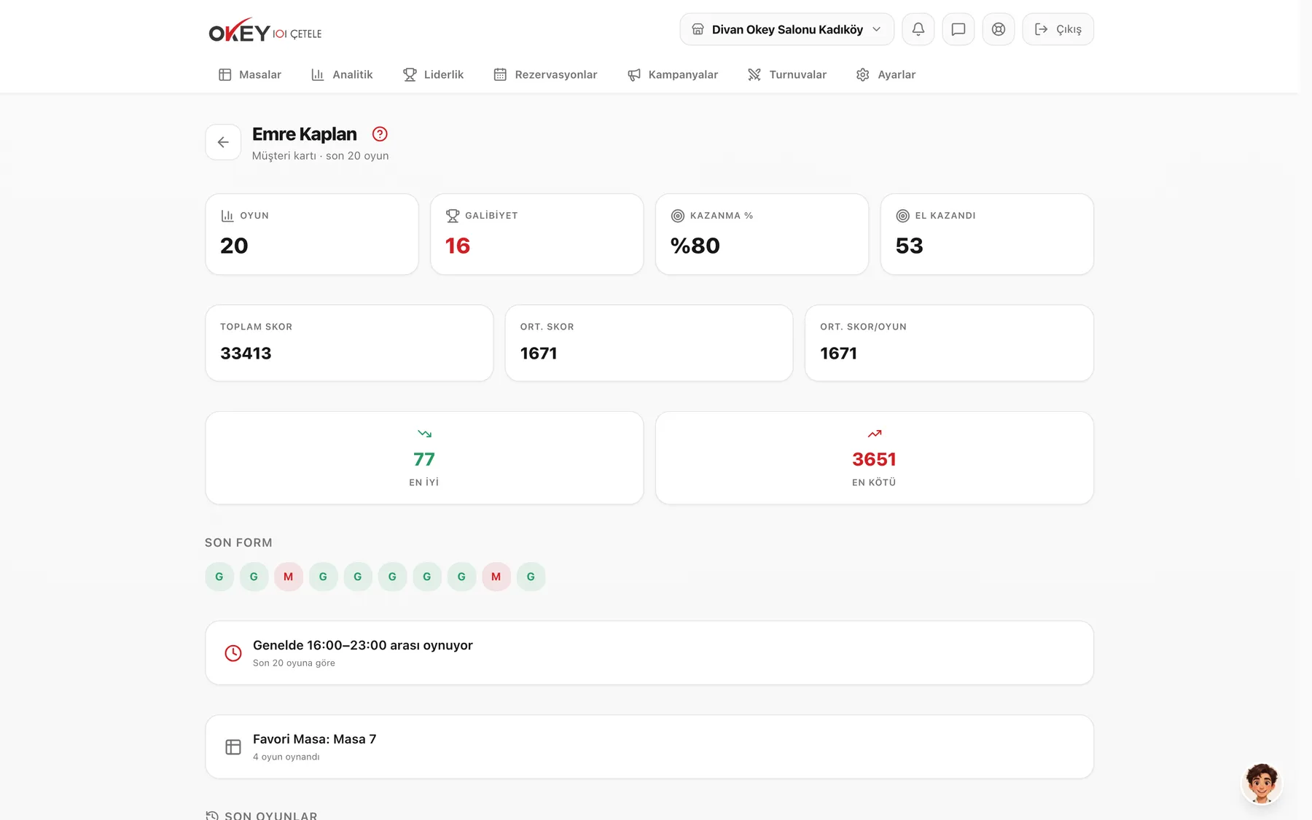Click the Genelde 16:00–23:00 arası oynuyor text
1312x820 pixels.
point(363,645)
